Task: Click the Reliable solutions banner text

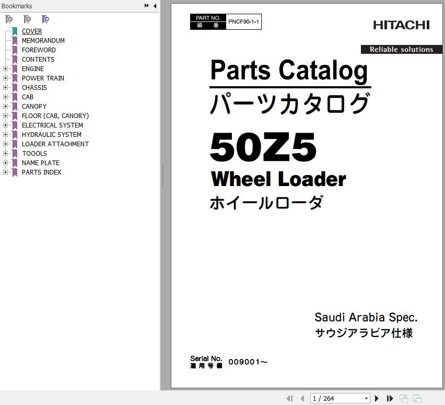Action: point(401,50)
